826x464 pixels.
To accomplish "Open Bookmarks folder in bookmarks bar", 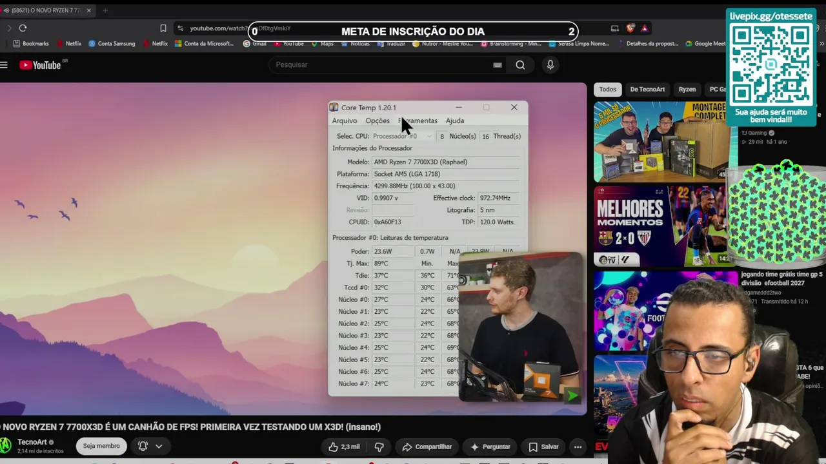I will point(31,44).
